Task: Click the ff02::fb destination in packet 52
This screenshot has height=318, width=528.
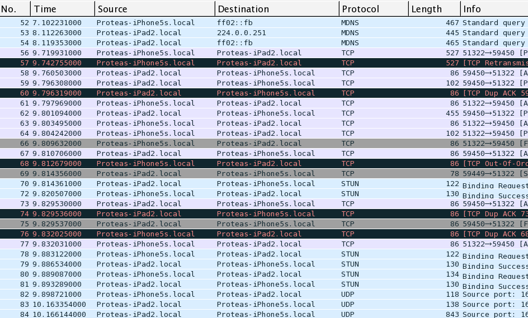Action: (235, 22)
